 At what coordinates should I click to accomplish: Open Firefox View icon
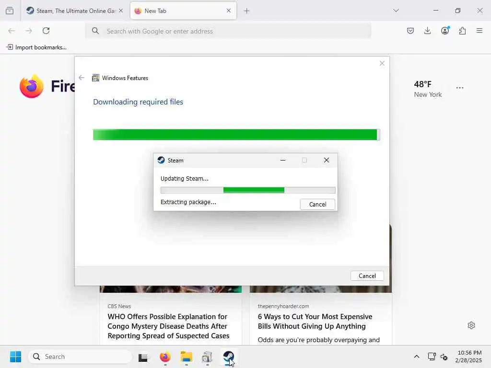pos(10,11)
